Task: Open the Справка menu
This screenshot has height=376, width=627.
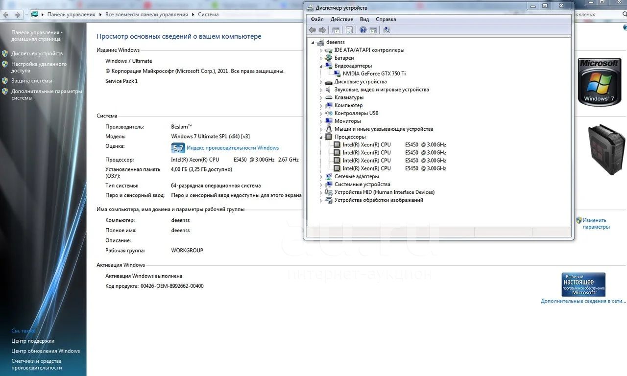Action: click(x=386, y=20)
